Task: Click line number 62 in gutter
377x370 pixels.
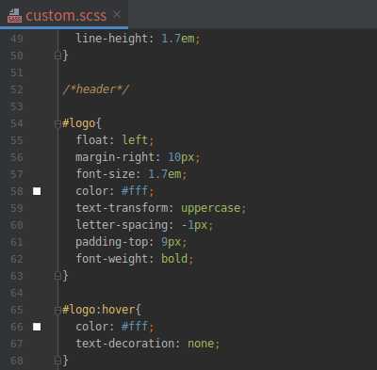Action: (x=17, y=259)
